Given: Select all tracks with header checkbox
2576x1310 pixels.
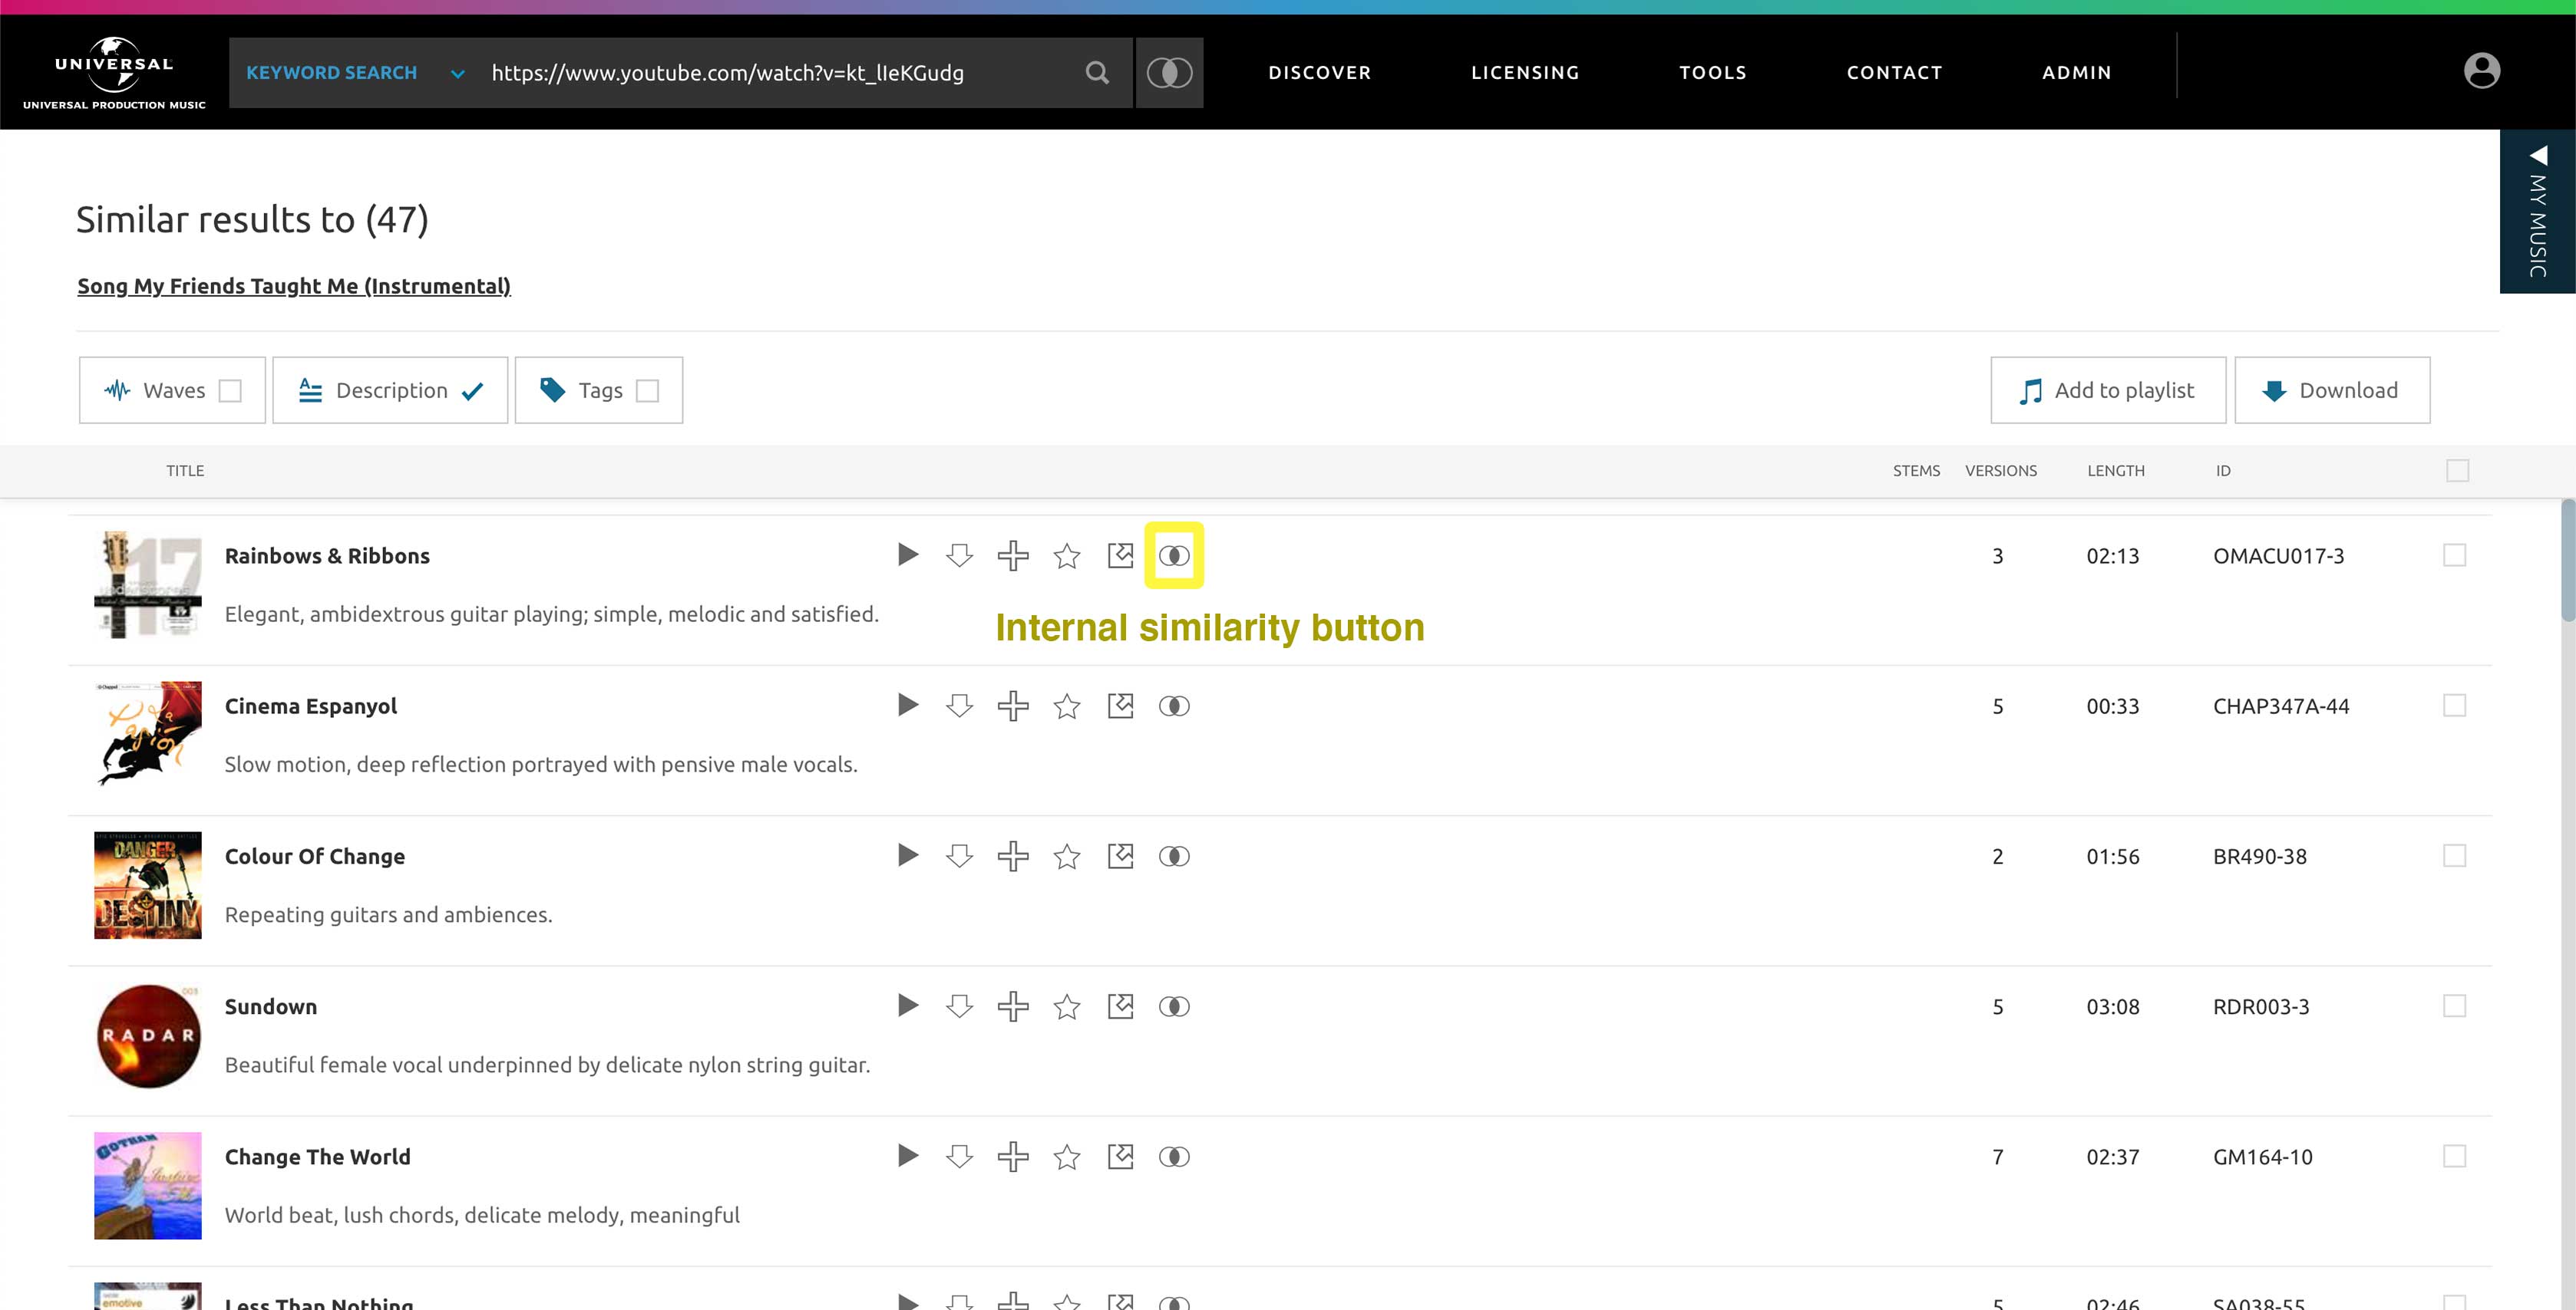Looking at the screenshot, I should click(2457, 469).
